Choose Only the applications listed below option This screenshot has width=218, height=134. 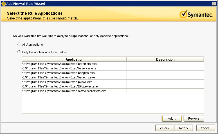point(19,52)
